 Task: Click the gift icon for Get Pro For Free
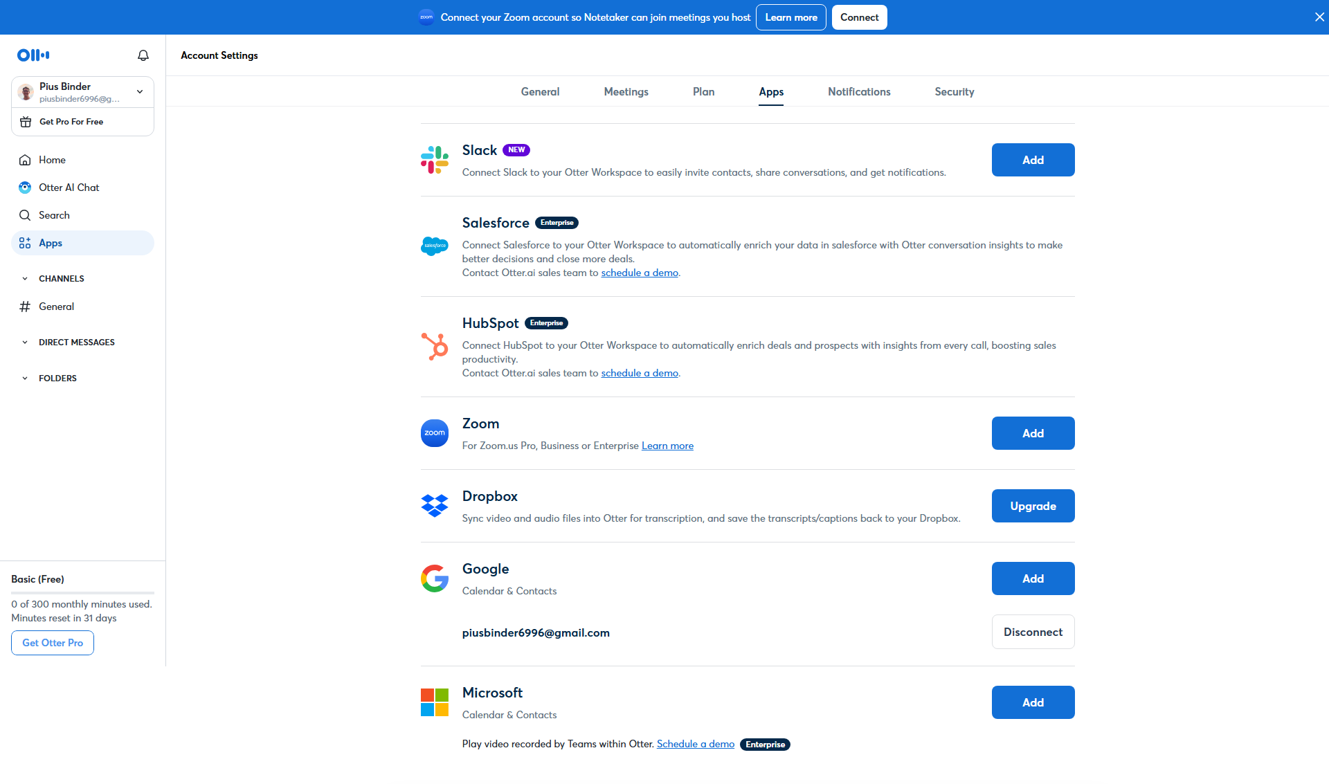(26, 122)
